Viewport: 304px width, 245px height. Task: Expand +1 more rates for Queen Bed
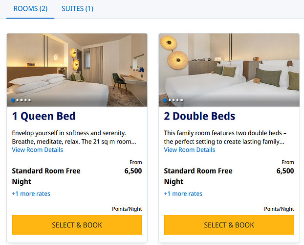click(x=31, y=194)
